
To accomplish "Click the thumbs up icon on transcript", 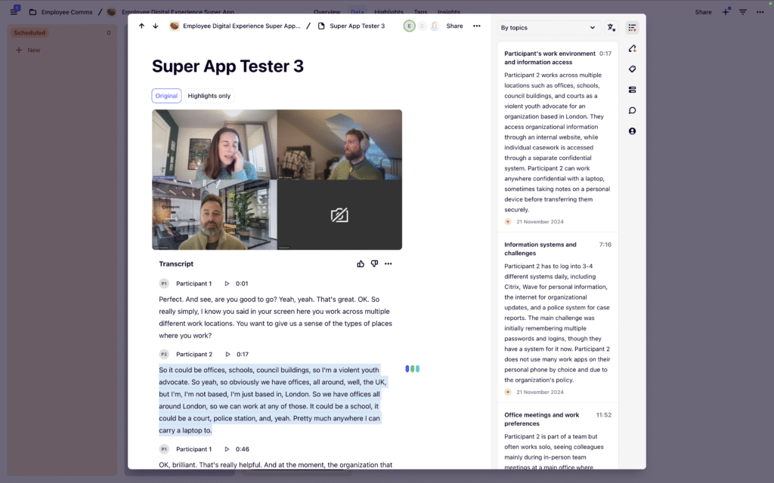I will (x=361, y=264).
